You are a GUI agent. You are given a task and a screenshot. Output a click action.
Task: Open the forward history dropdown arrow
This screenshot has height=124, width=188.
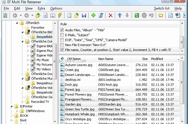32,15
